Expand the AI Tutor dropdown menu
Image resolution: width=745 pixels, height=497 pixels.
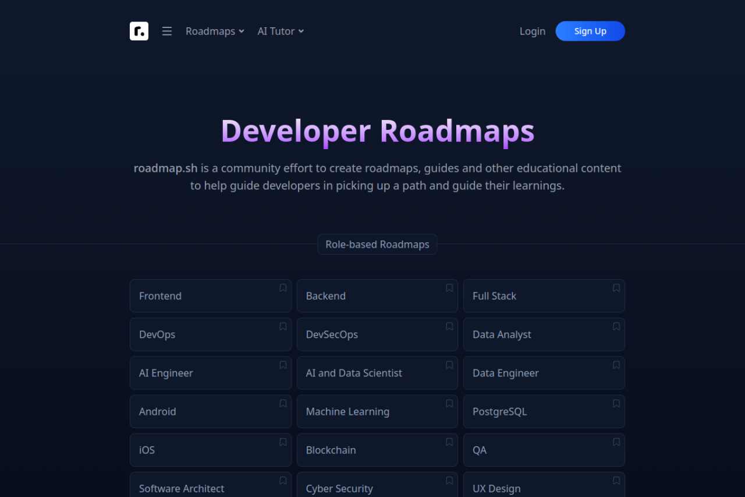click(x=281, y=31)
